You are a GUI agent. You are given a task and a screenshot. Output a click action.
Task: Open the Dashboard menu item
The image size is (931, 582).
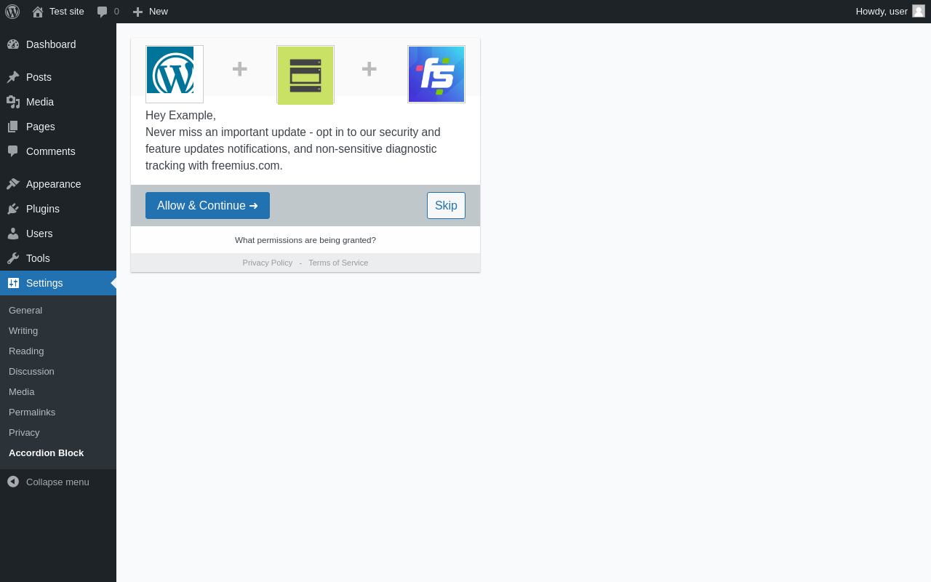coord(58,44)
